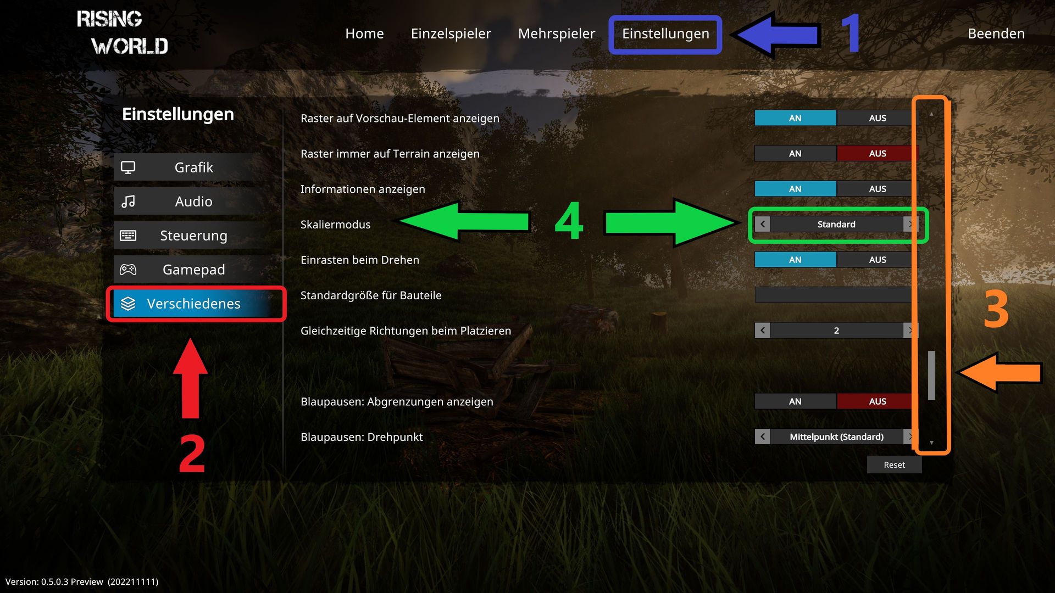Click scrollbar up arrow in settings list
The width and height of the screenshot is (1055, 593).
point(931,114)
